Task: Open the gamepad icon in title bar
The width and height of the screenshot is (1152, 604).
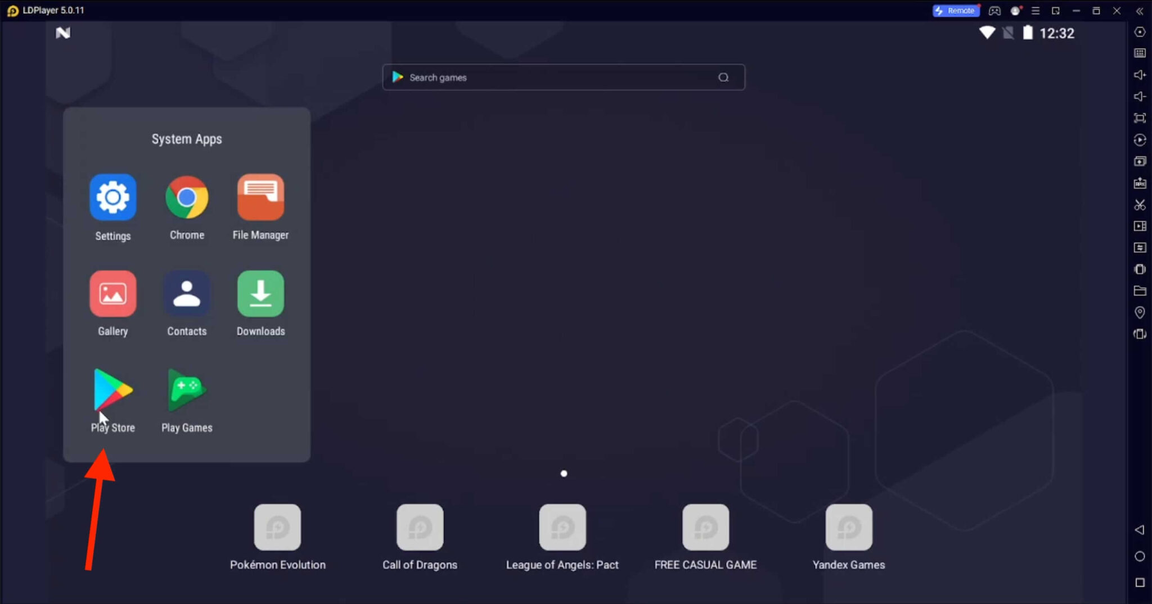Action: tap(994, 11)
